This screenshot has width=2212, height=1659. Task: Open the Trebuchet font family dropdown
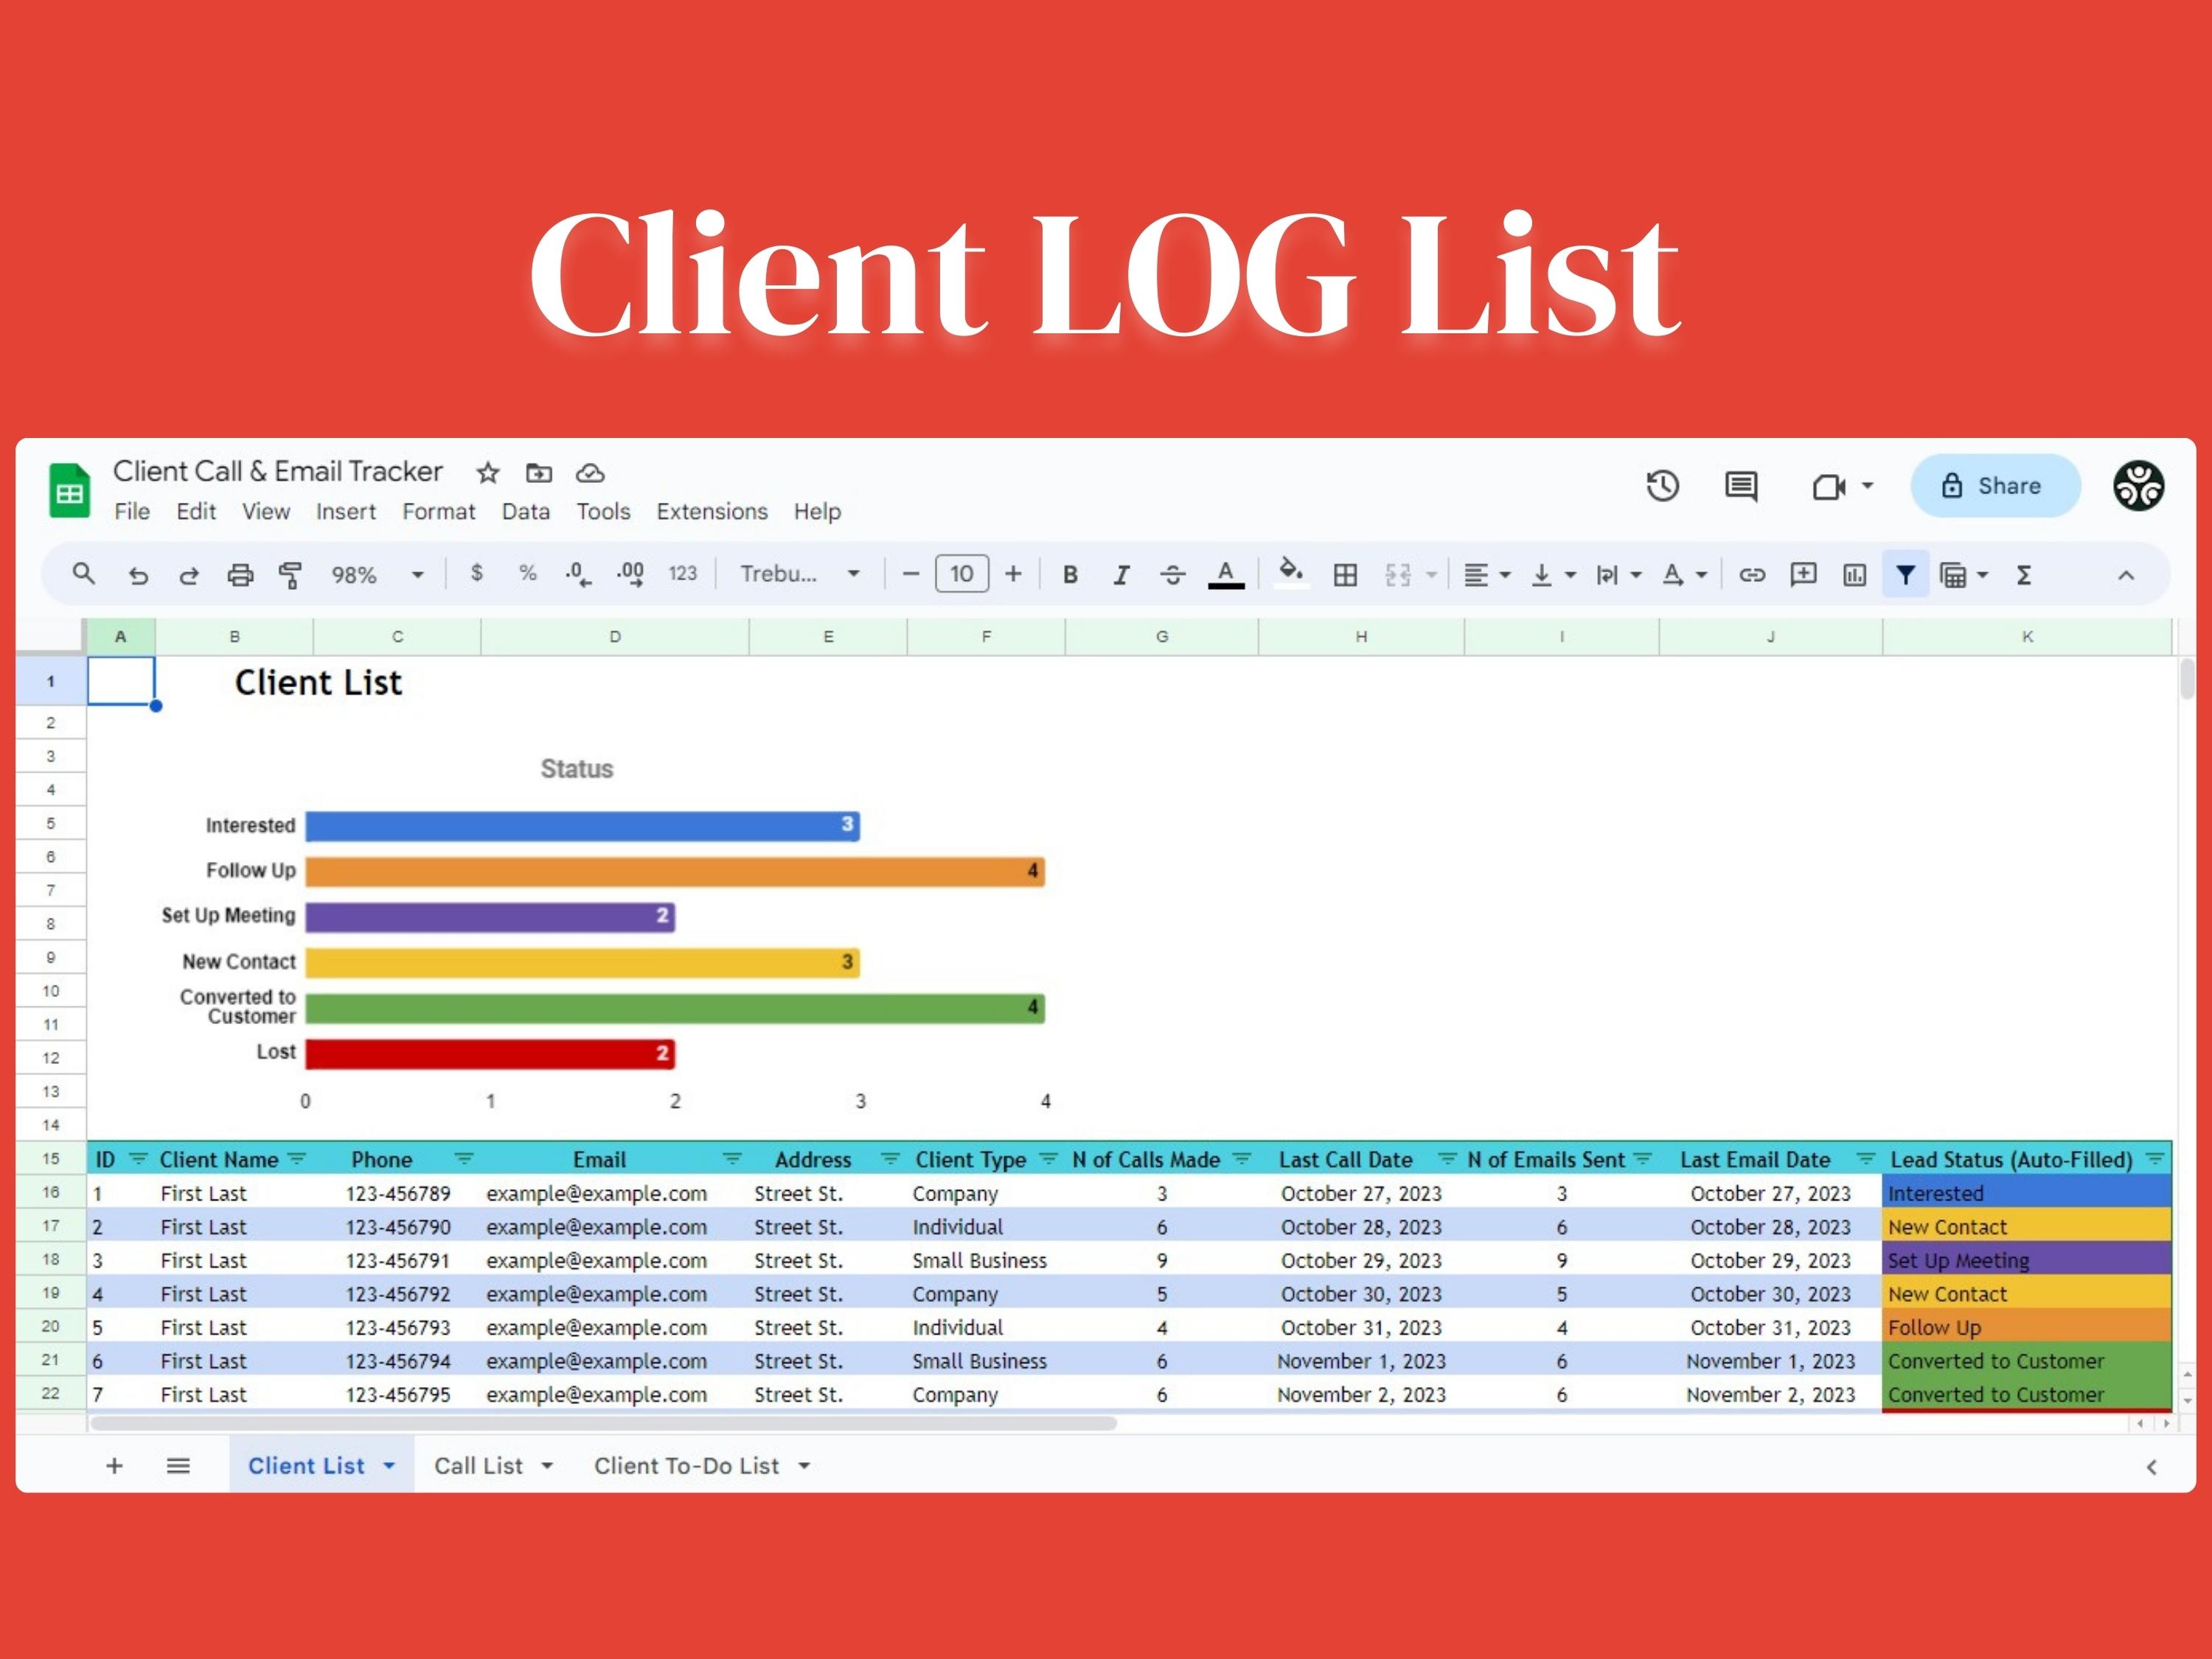point(799,574)
